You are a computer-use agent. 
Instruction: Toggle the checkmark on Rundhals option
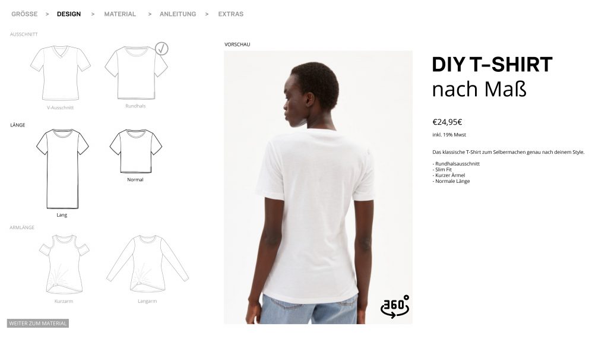161,49
